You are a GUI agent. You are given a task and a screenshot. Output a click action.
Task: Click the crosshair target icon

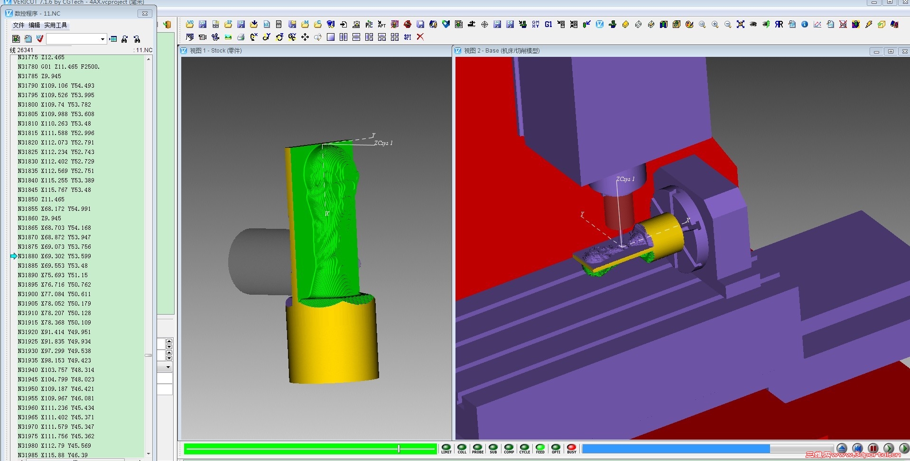tap(484, 24)
